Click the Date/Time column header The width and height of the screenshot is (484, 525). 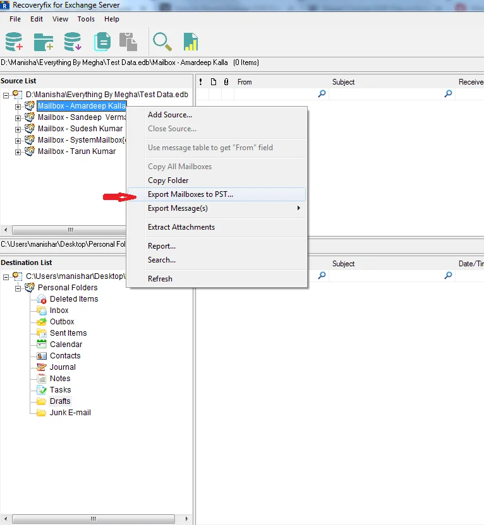470,264
